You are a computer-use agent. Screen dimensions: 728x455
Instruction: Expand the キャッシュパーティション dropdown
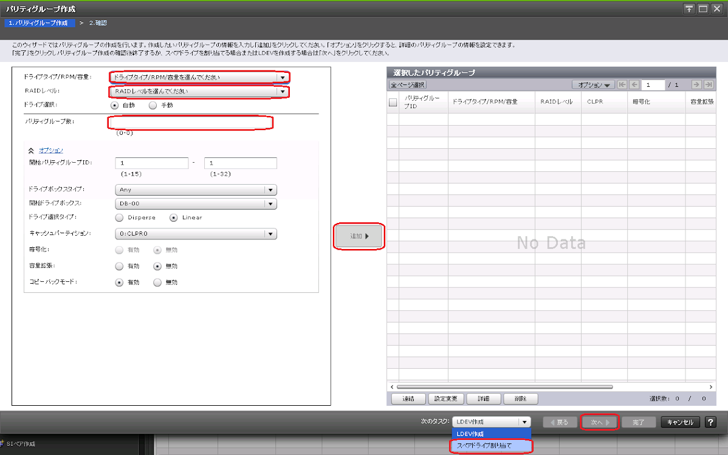coord(196,234)
